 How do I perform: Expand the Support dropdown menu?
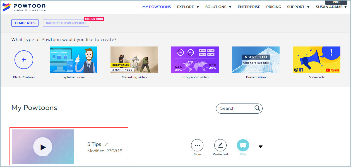click(298, 7)
